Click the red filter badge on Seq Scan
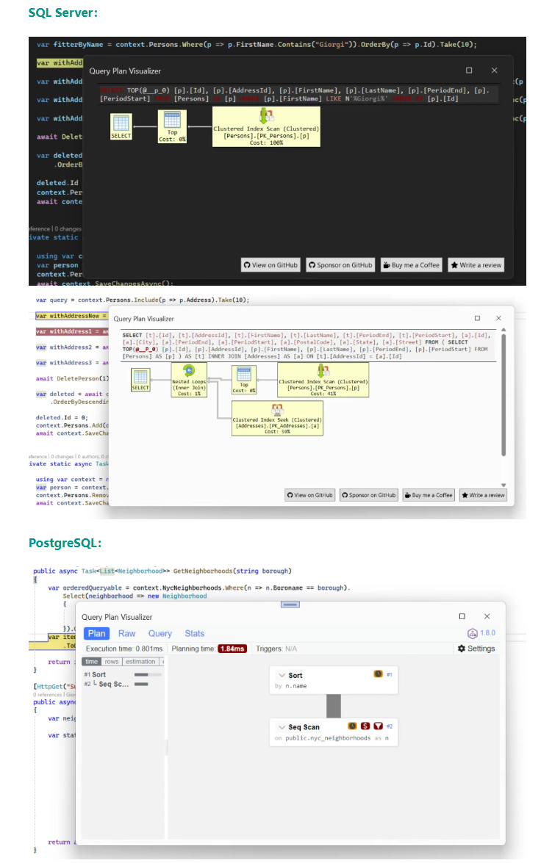This screenshot has height=863, width=541. tap(378, 726)
